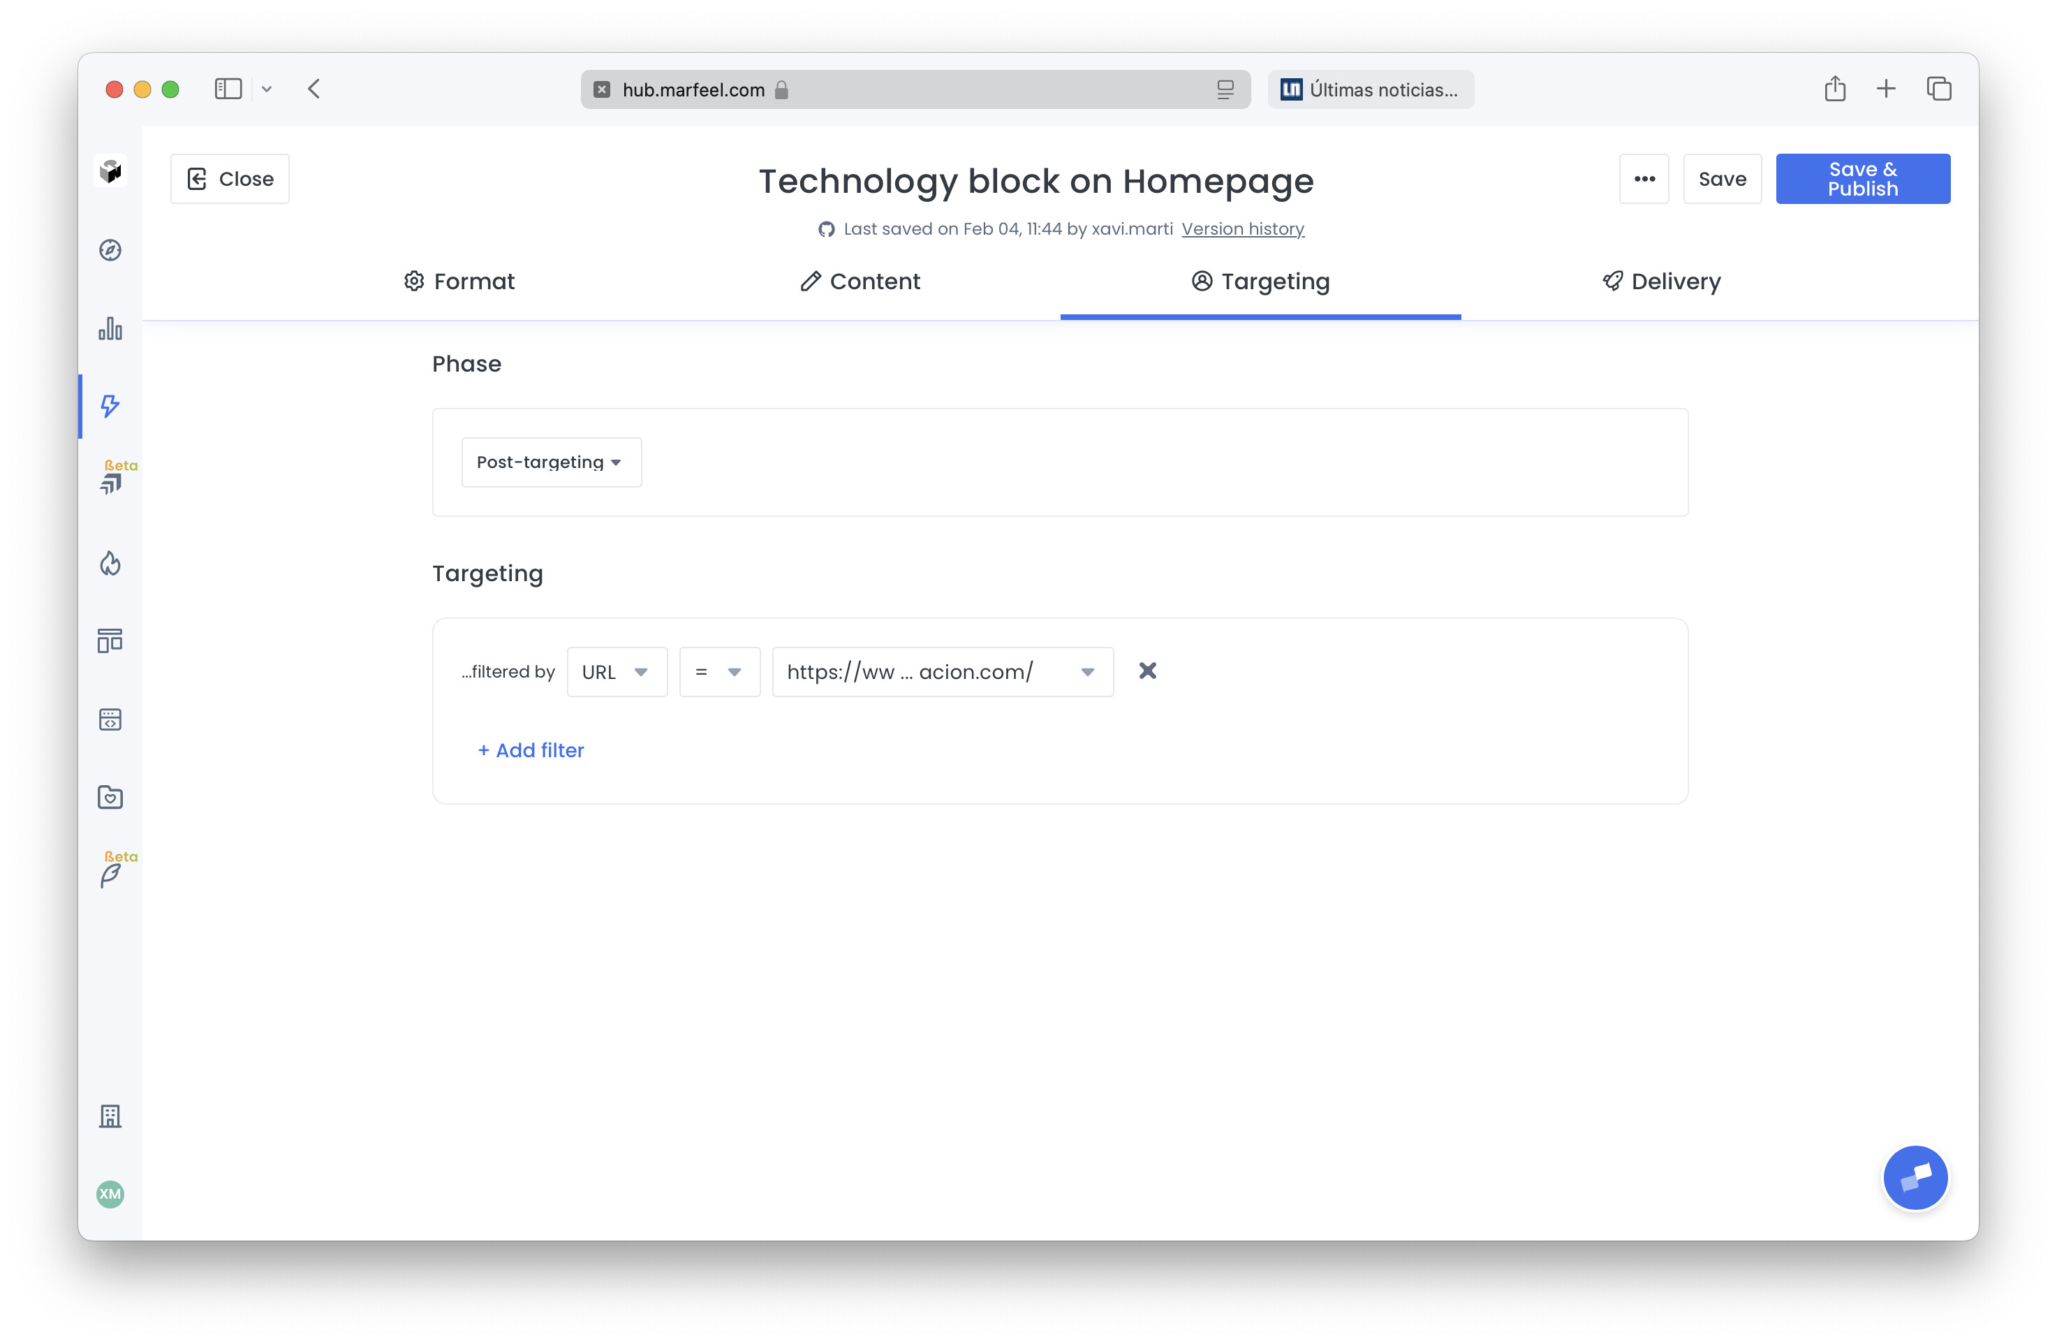Click the heart-box favorites icon in sidebar
This screenshot has width=2057, height=1344.
[x=110, y=796]
